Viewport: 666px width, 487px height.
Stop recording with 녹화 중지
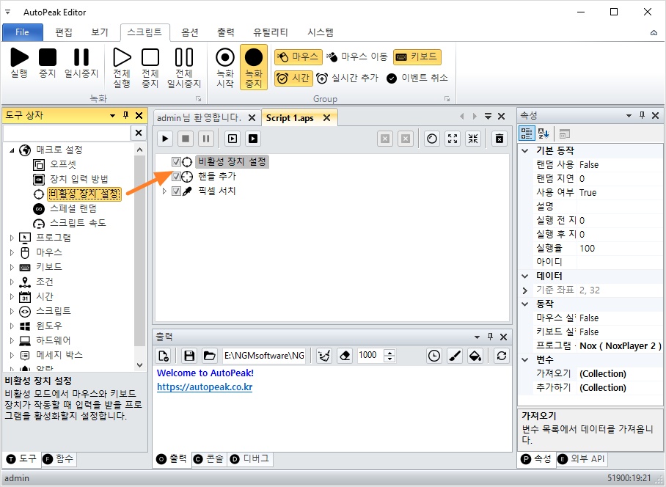(254, 67)
